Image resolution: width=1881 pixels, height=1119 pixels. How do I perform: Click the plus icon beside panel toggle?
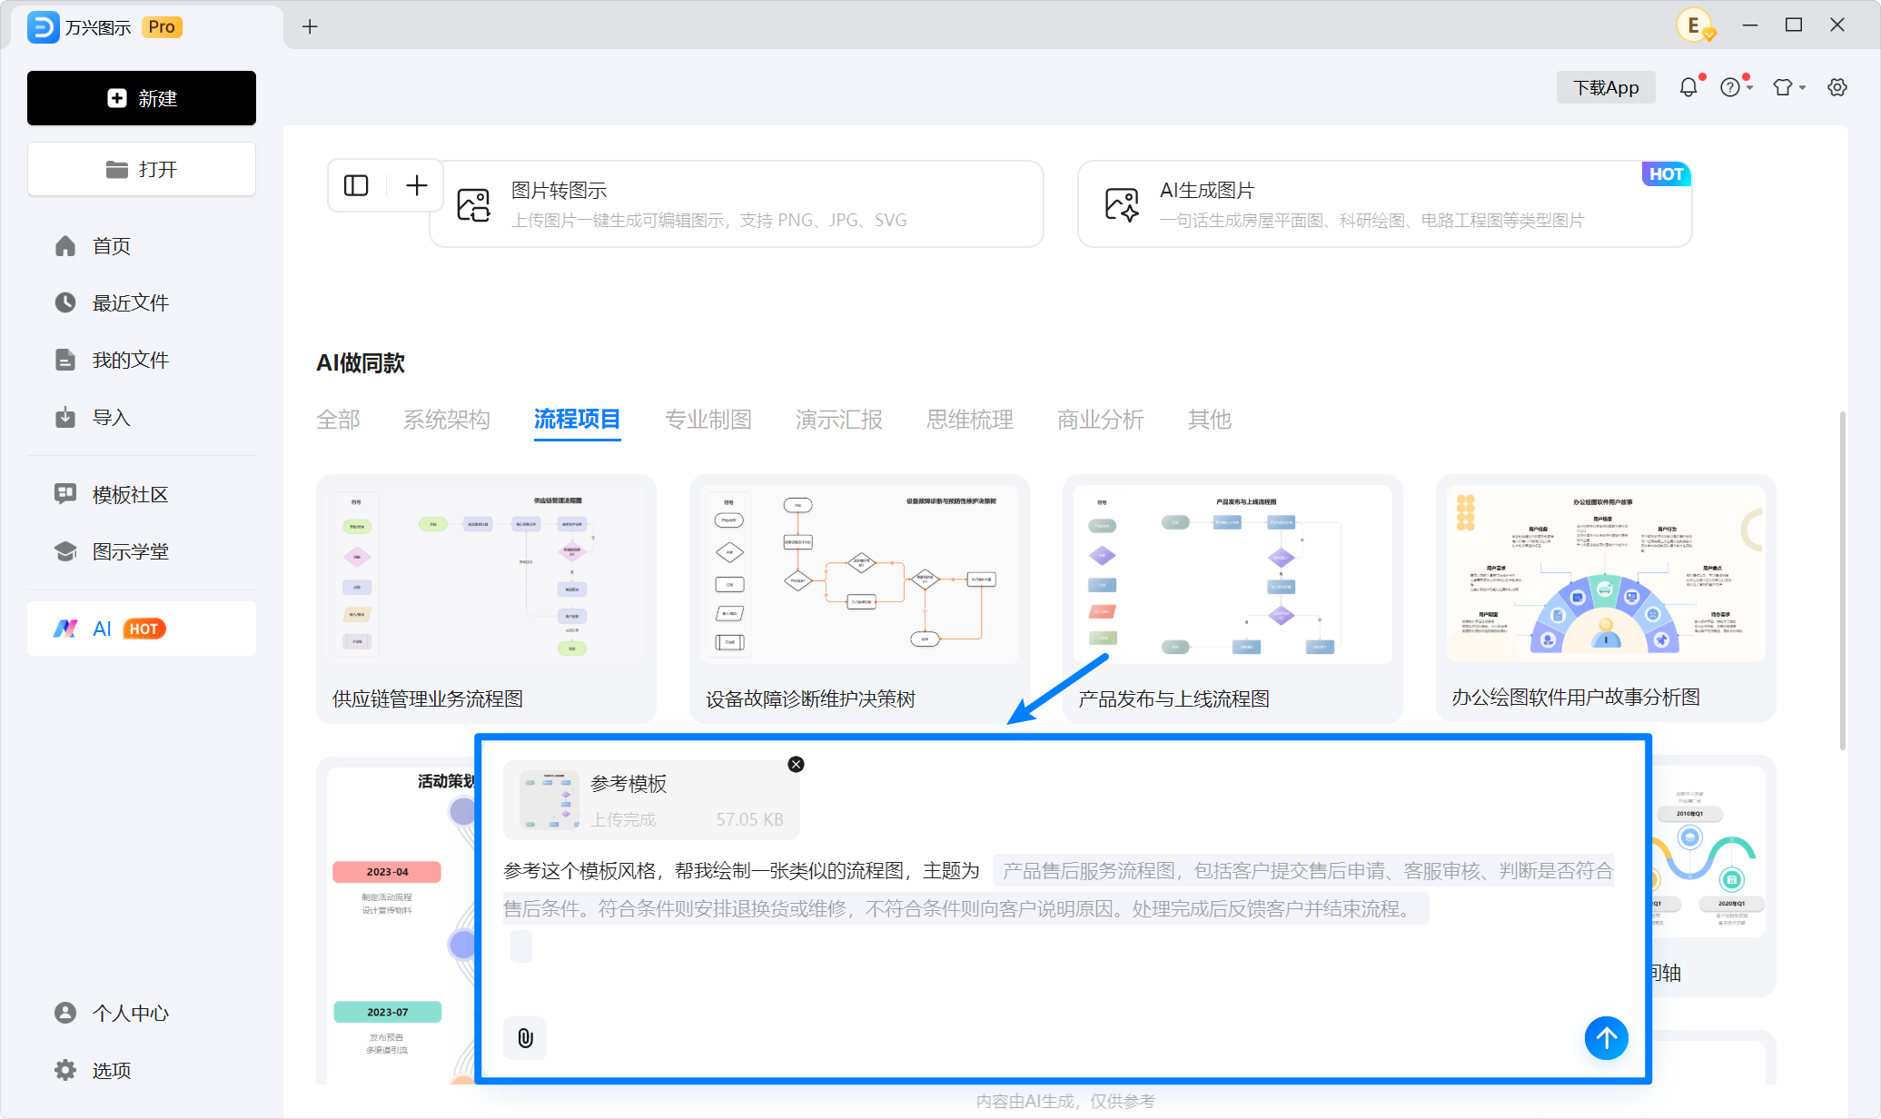pos(417,185)
